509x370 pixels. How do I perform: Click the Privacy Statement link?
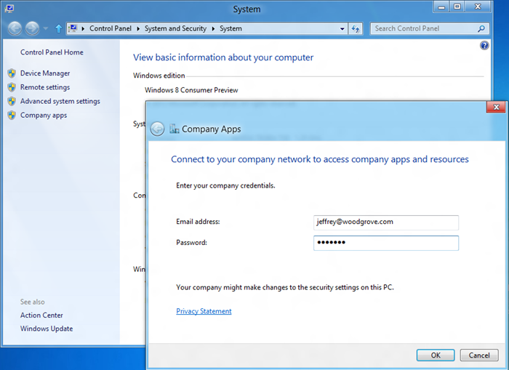coord(204,311)
